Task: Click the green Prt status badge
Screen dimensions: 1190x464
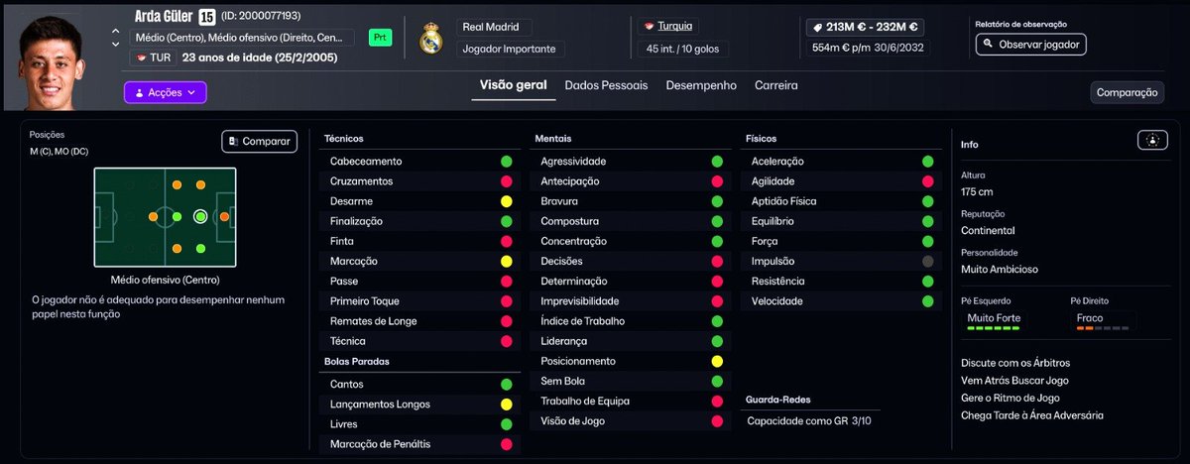Action: [x=380, y=38]
